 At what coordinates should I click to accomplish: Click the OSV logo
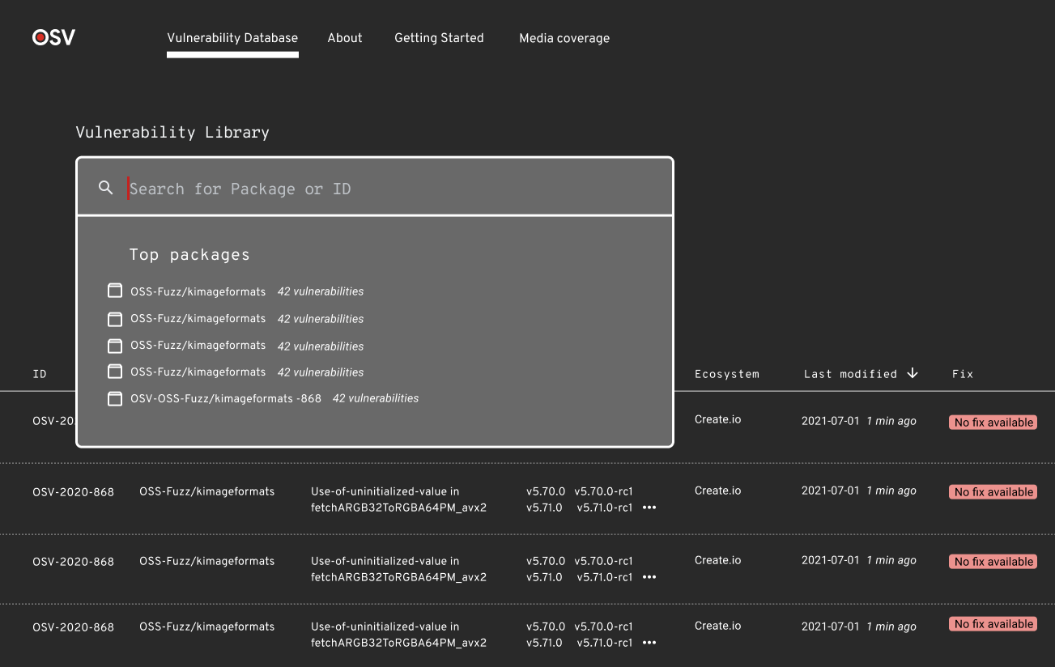point(53,37)
